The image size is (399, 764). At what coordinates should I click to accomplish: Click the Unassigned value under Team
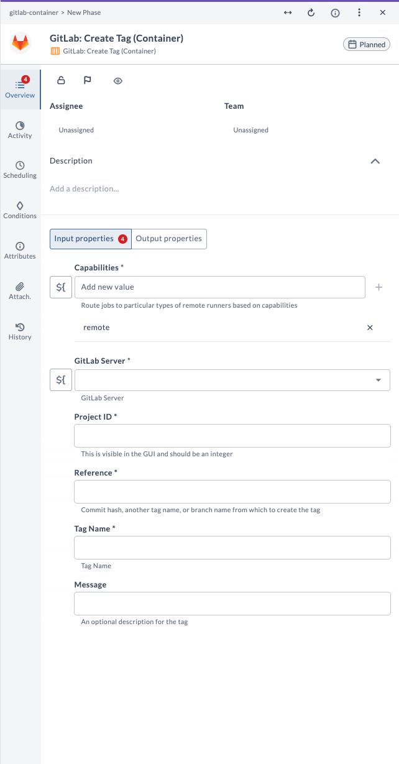click(x=251, y=131)
